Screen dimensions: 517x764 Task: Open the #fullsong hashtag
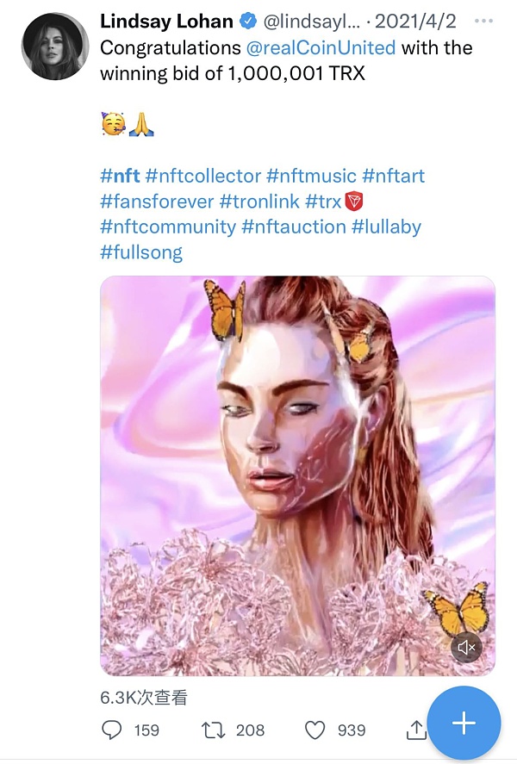pyautogui.click(x=141, y=252)
